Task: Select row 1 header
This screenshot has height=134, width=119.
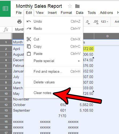Action: [x=6, y=42]
